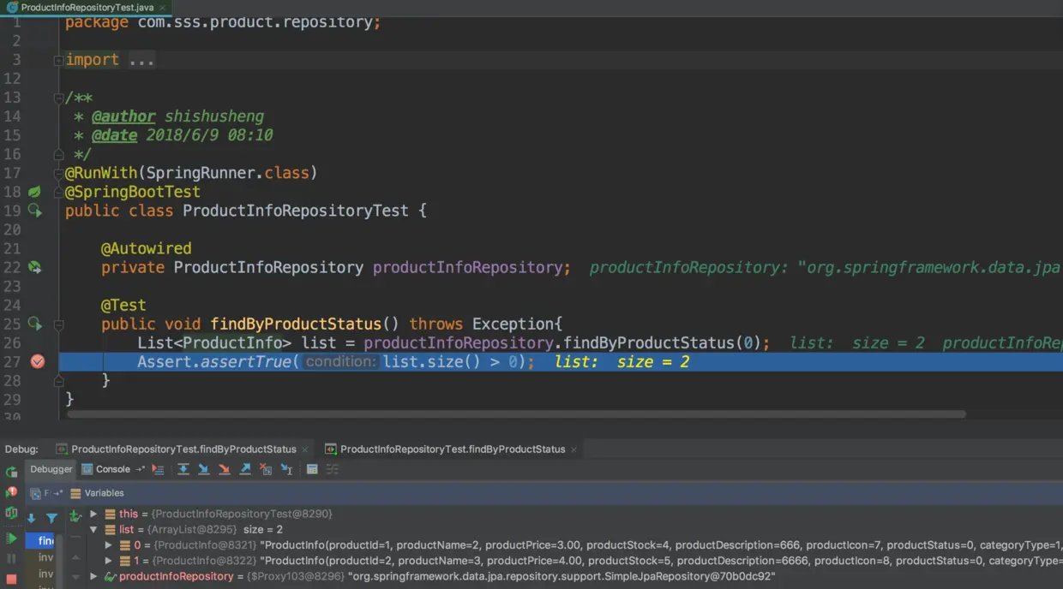Click the @SpringBootTest annotation text
Image resolution: width=1063 pixels, height=589 pixels.
coord(133,192)
